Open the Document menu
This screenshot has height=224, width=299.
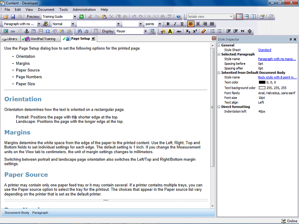(46, 9)
